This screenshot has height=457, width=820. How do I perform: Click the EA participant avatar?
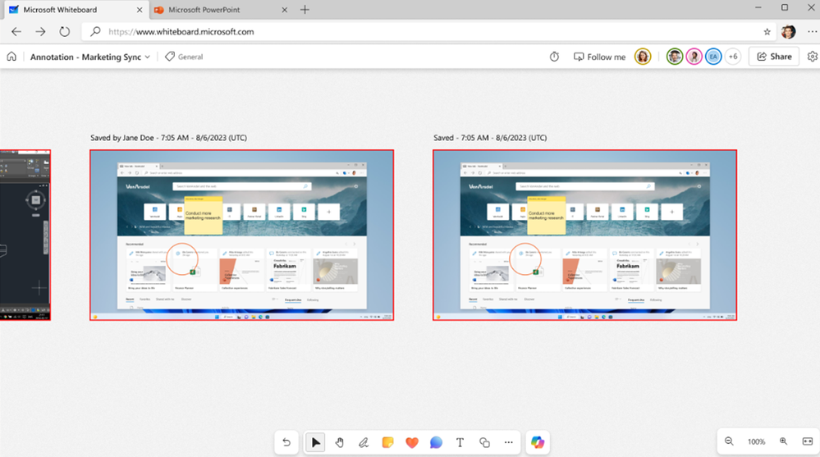pos(713,57)
